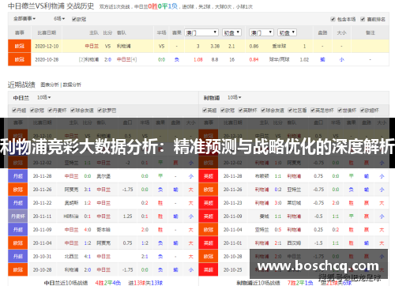Click 英超 badge in 利物浦 20-11-09 row

[209, 216]
